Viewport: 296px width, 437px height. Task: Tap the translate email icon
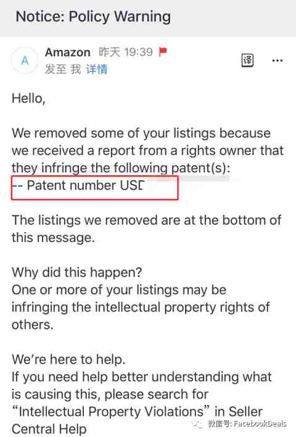click(x=247, y=60)
